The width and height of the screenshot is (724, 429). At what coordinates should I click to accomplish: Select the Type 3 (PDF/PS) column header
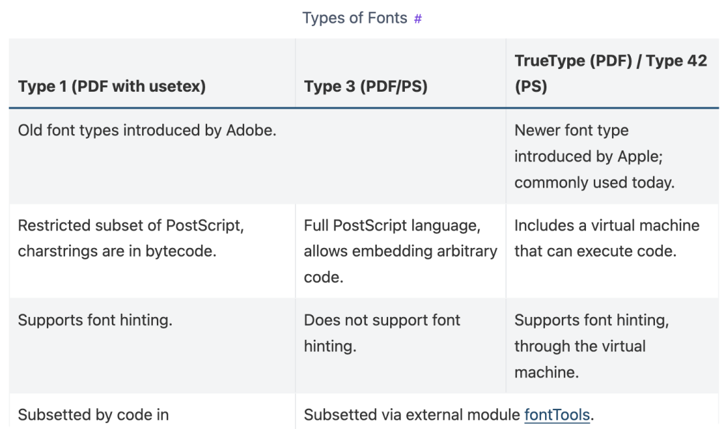pyautogui.click(x=400, y=74)
